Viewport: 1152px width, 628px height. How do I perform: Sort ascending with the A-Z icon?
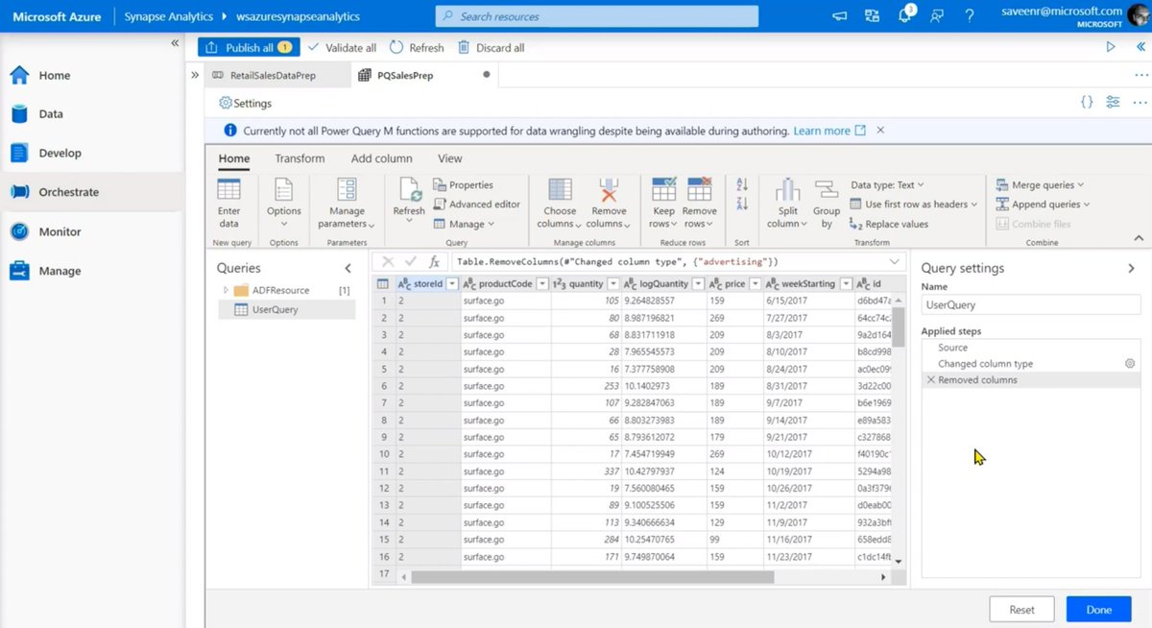click(x=742, y=184)
